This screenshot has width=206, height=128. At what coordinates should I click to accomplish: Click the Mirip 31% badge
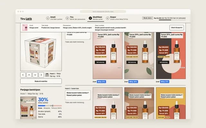(101, 82)
